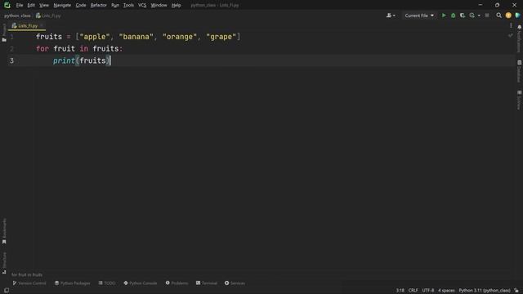Open the Run menu
The width and height of the screenshot is (523, 294).
[115, 5]
